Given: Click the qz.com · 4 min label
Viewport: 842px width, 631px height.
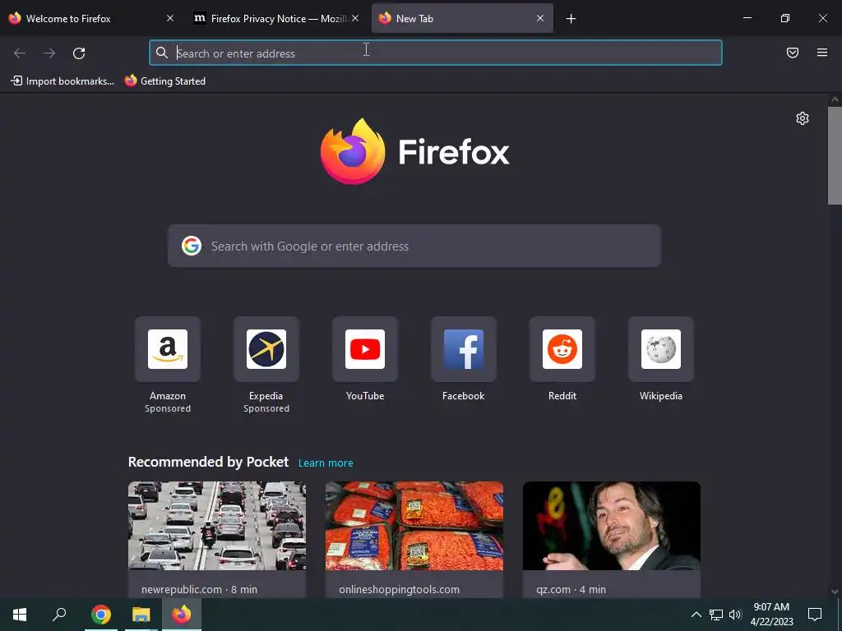Looking at the screenshot, I should pyautogui.click(x=571, y=589).
